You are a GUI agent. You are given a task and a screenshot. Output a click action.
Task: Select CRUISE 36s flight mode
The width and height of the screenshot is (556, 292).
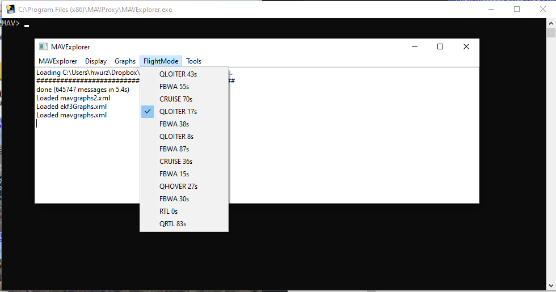[x=176, y=162]
